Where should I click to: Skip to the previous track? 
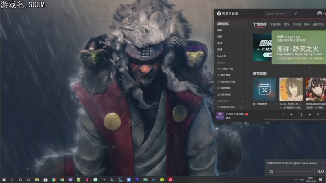click(x=291, y=115)
